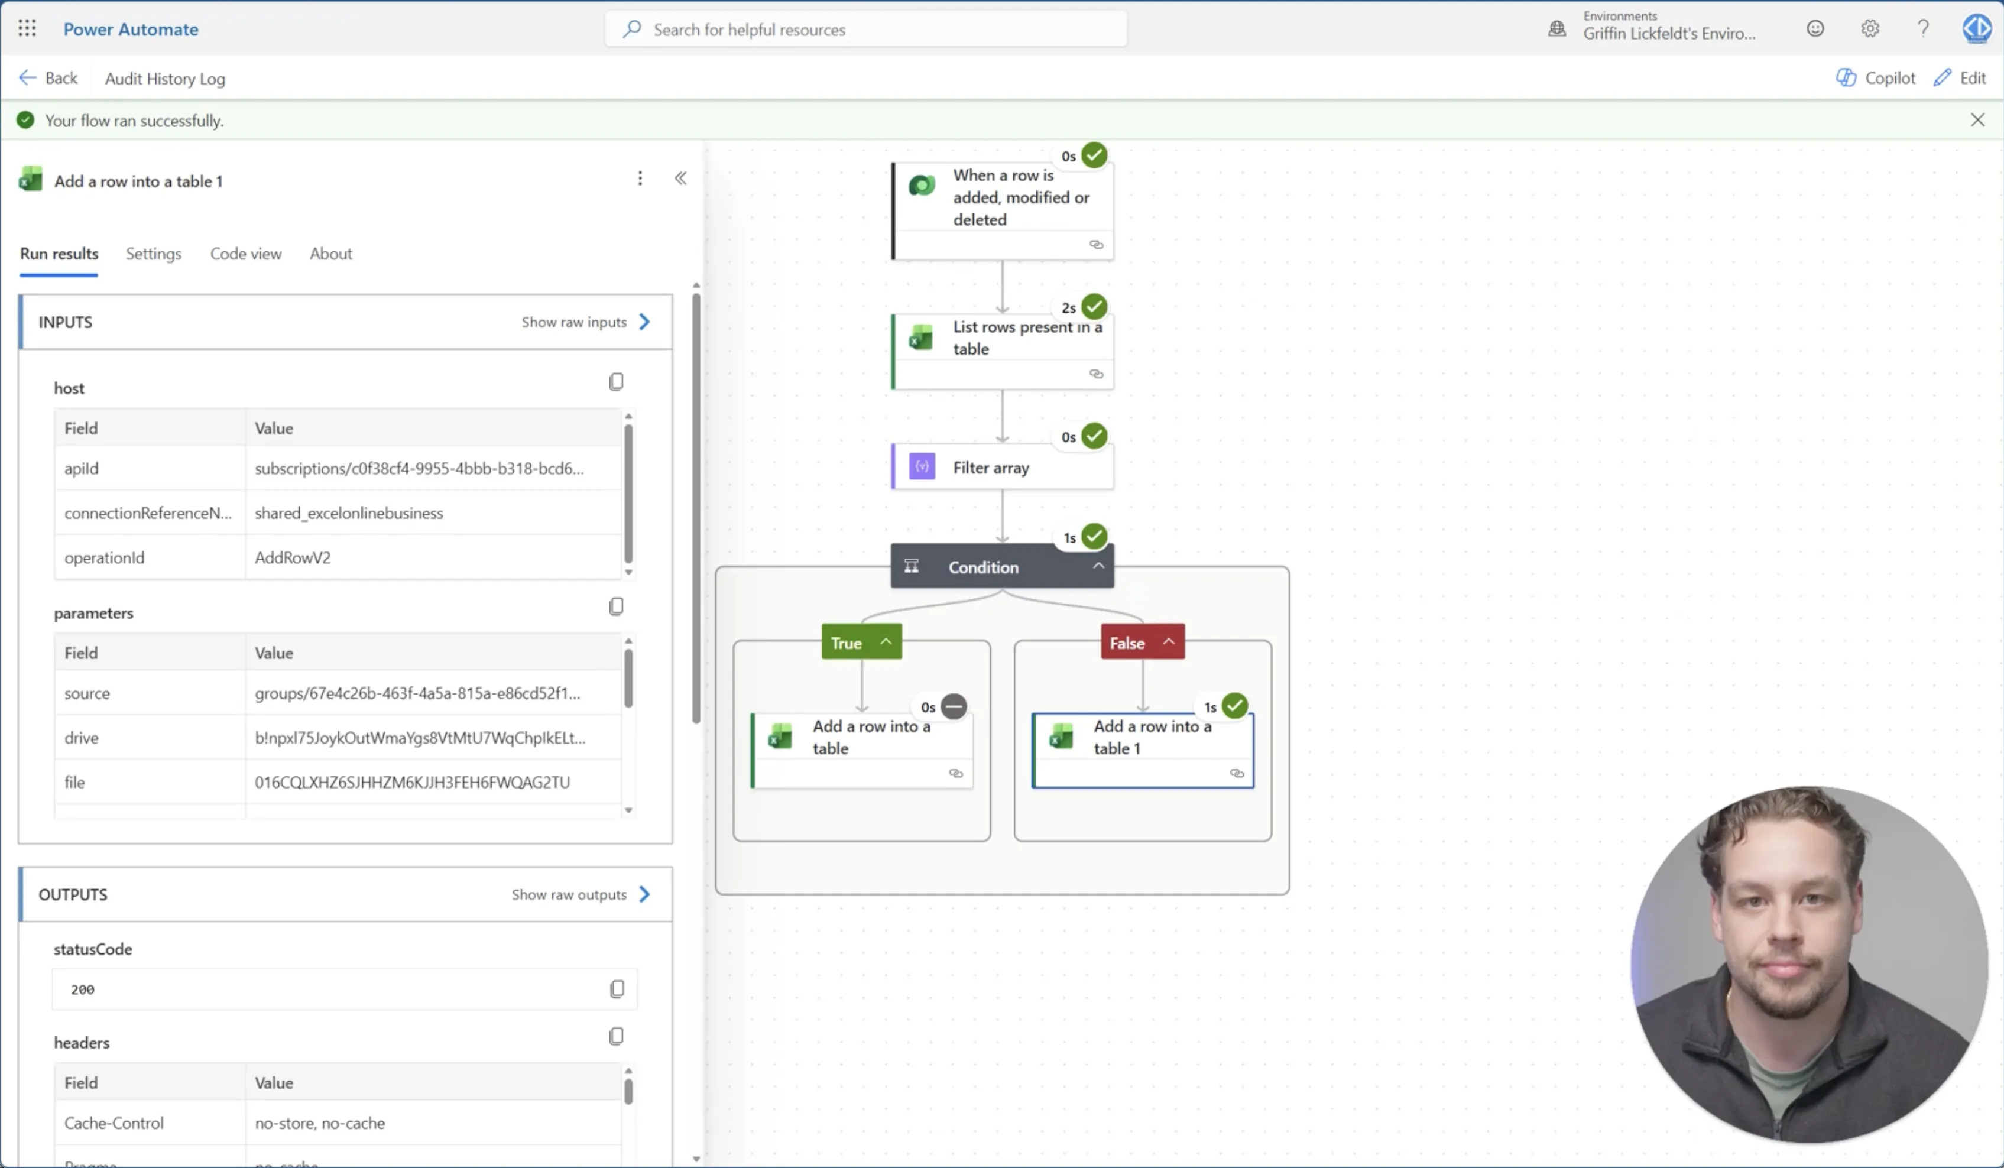
Task: Switch to the Settings tab
Action: pos(154,254)
